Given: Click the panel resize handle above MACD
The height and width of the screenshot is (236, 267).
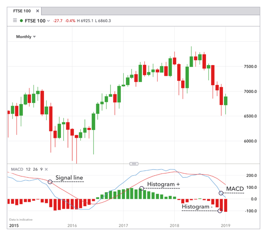Looking at the screenshot, I should tap(133, 164).
